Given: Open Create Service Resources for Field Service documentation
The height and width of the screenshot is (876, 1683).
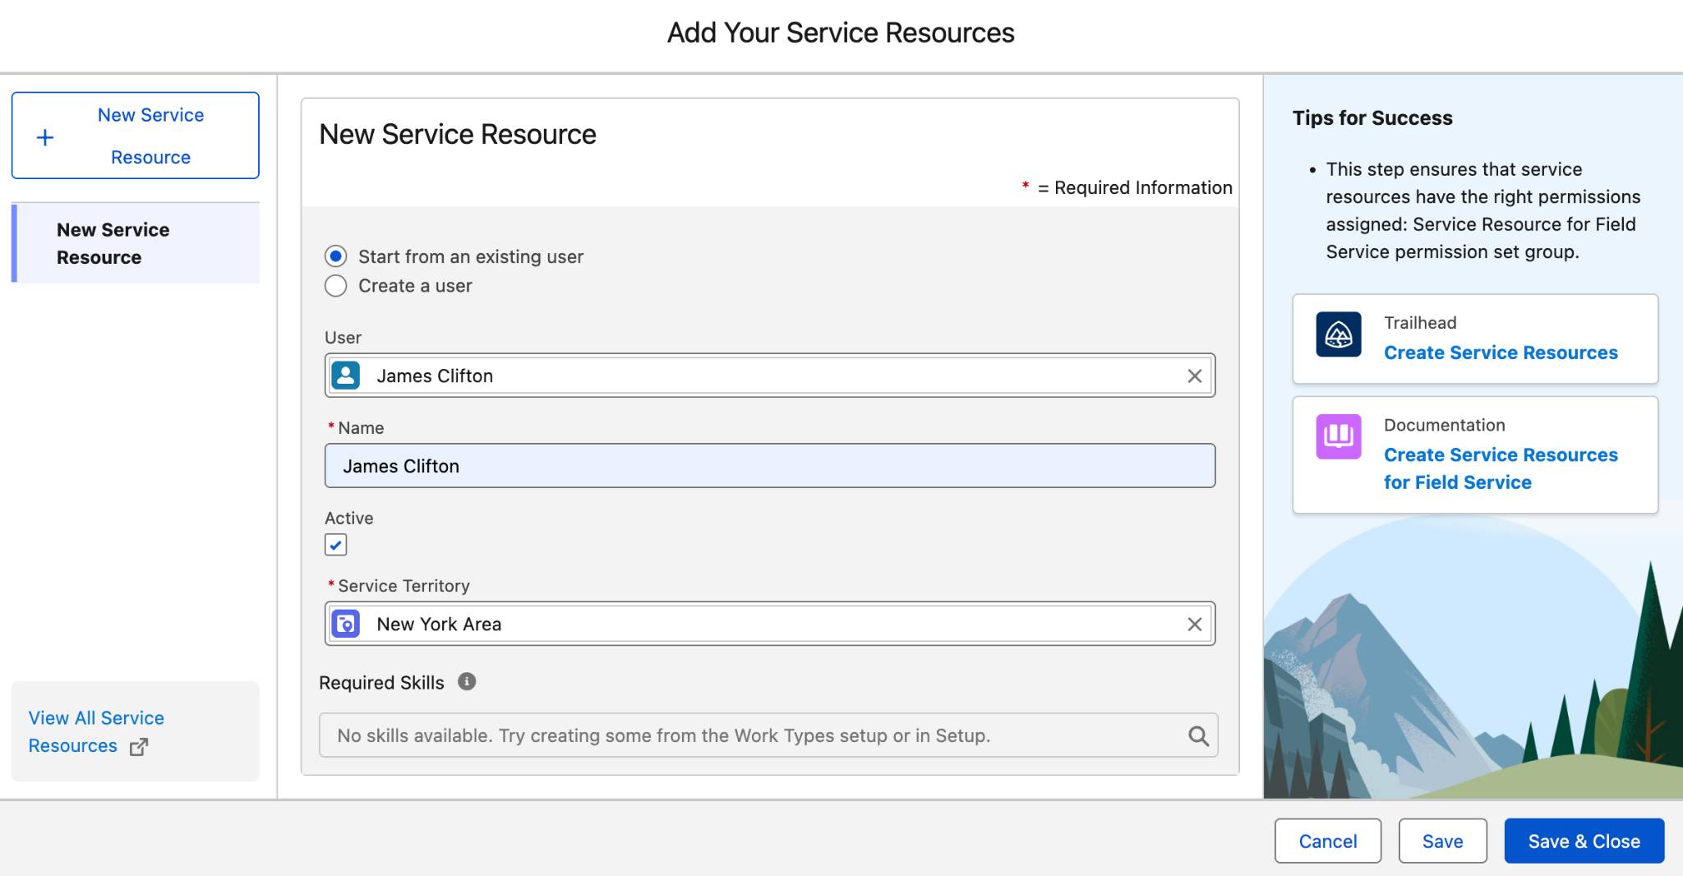Looking at the screenshot, I should pos(1501,468).
